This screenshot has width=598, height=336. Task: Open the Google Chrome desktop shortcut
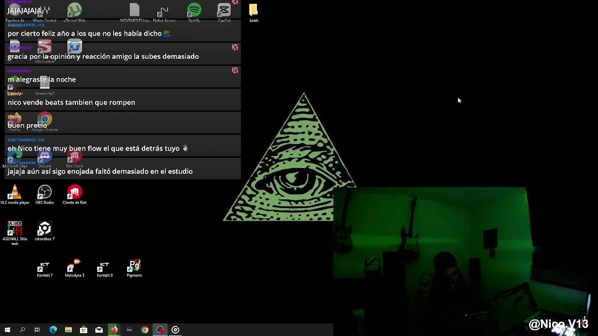(x=44, y=122)
